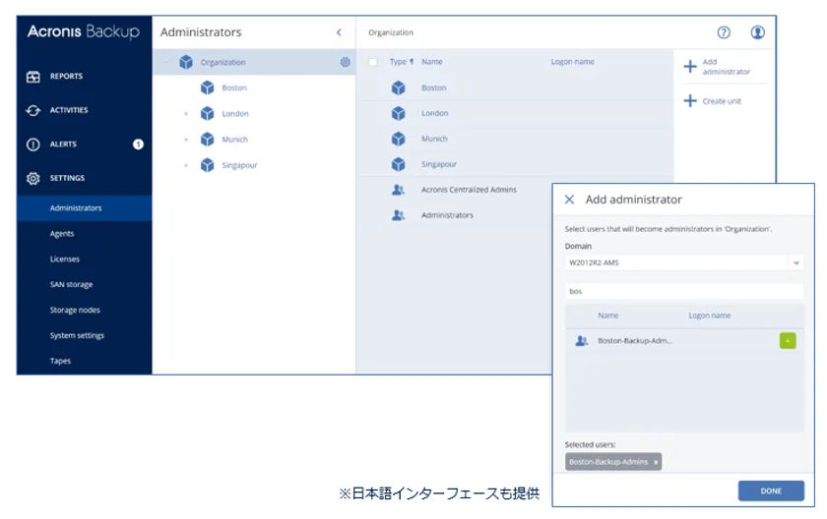
Task: Expand the Munich tree node
Action: pos(185,140)
